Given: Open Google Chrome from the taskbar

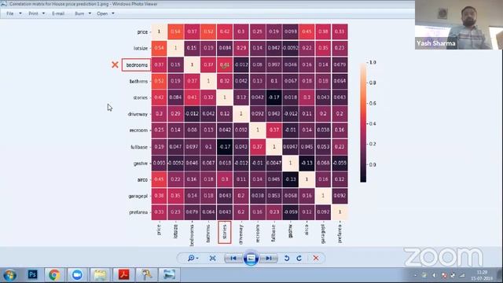Looking at the screenshot, I should pyautogui.click(x=54, y=274).
